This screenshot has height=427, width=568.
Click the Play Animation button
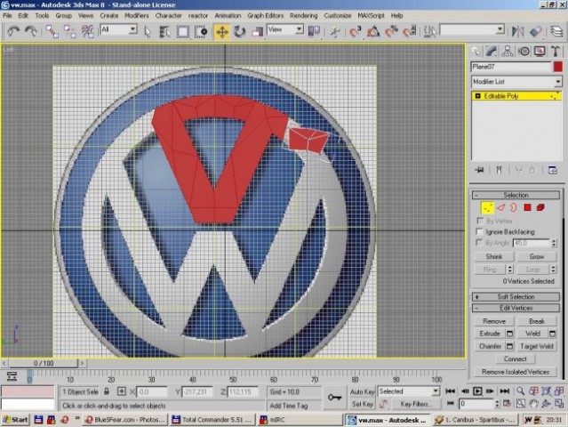(478, 391)
